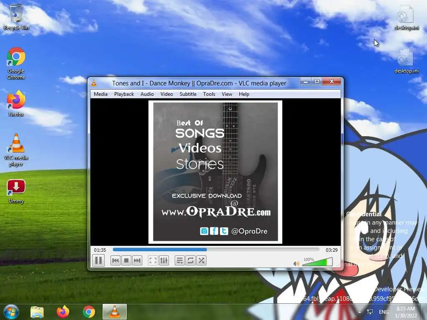Skip to previous track in VLC
Viewport: 427px width, 320px height.
click(x=116, y=260)
